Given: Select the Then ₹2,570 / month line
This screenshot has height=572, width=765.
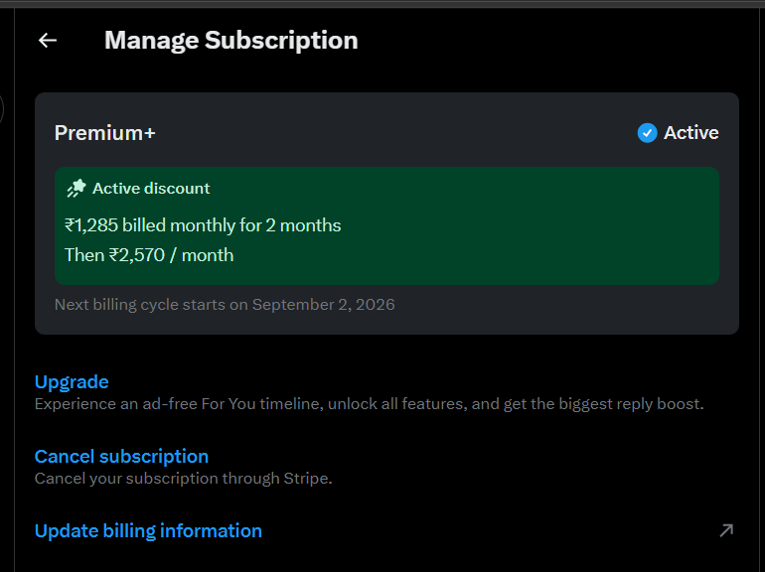Looking at the screenshot, I should coord(149,255).
